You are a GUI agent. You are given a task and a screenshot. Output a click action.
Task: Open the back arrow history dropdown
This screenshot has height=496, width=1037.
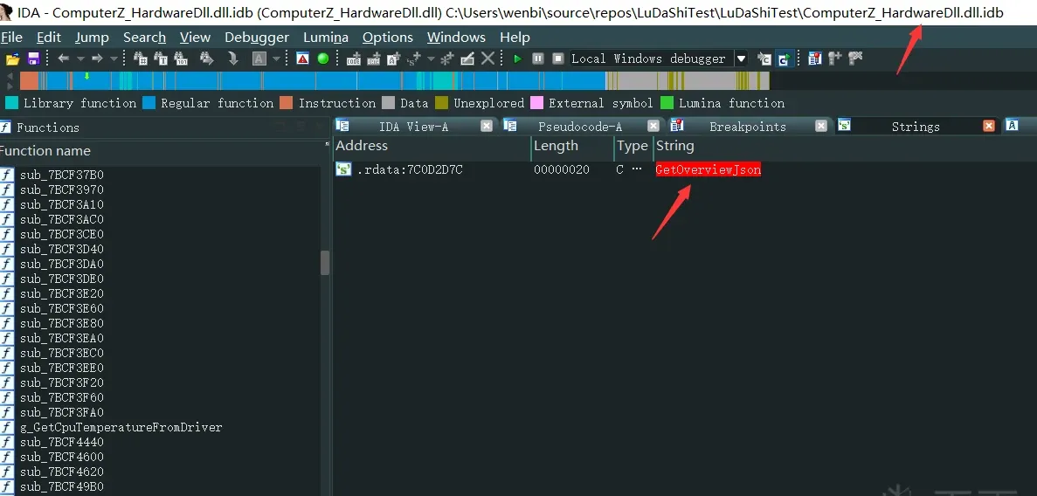point(80,59)
